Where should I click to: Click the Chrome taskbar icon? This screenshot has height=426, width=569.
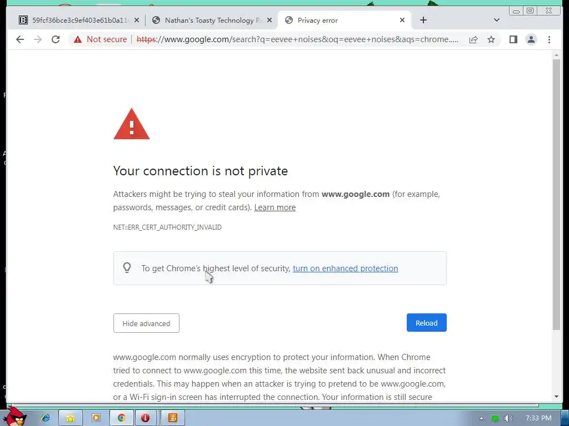pos(121,418)
